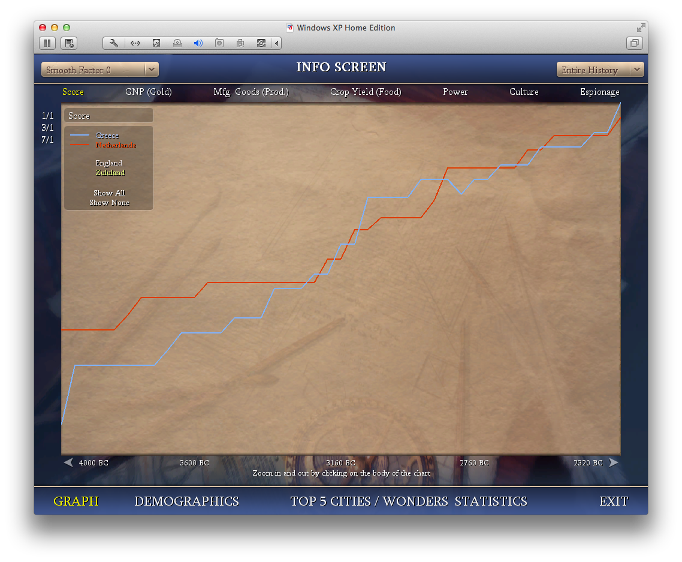Viewport: 682px width, 562px height.
Task: Open virtual machine settings wrench
Action: [x=114, y=43]
